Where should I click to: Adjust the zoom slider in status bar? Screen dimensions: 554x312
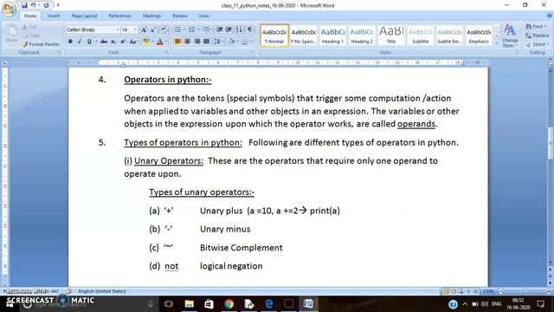525,291
